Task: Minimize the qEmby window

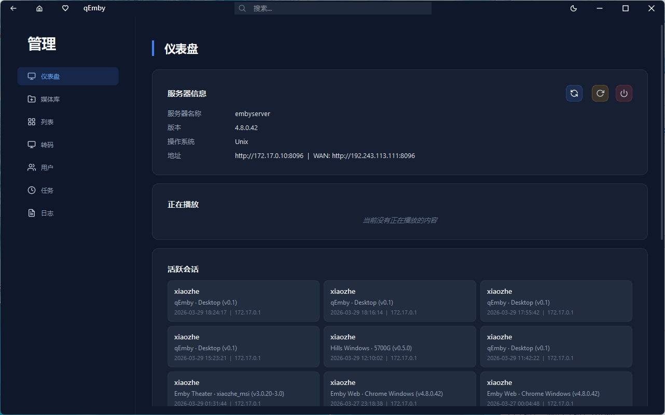Action: point(600,8)
